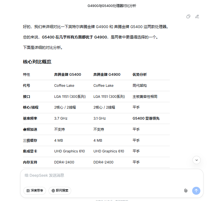Click the 优势分析 column header

pyautogui.click(x=140, y=75)
